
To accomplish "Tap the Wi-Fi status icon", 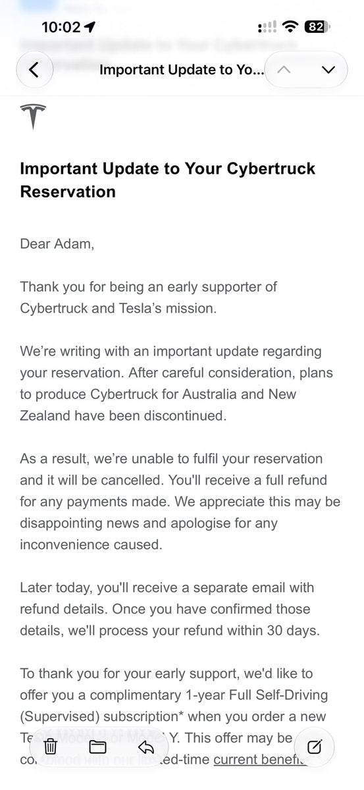I will pos(290,27).
